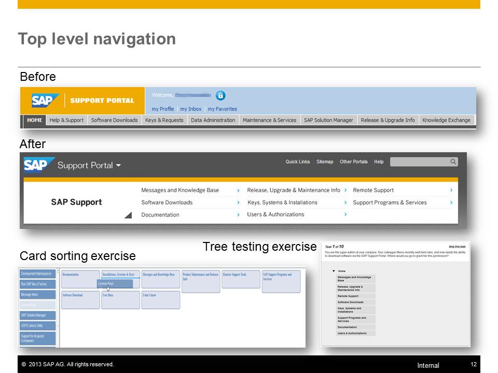Click the dragged License Keys card

click(x=115, y=283)
